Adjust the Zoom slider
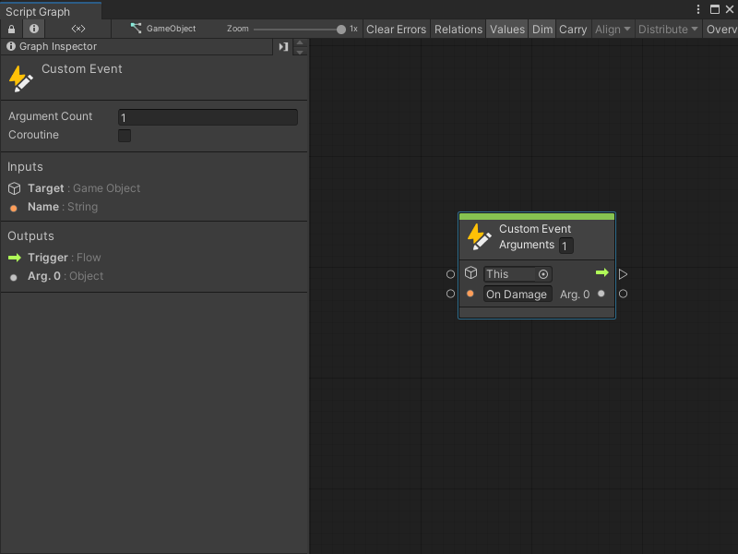This screenshot has height=554, width=738. tap(339, 29)
